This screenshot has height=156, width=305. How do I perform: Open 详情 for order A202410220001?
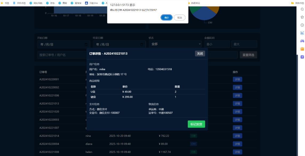coord(237,79)
